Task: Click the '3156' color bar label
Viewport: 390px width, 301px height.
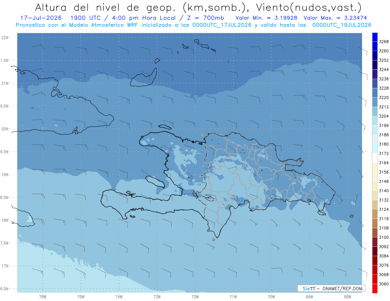Action: click(384, 172)
